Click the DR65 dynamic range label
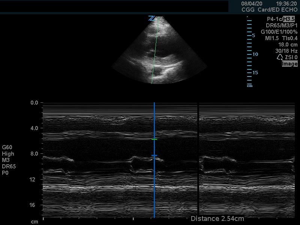The width and height of the screenshot is (300, 225). (9, 166)
